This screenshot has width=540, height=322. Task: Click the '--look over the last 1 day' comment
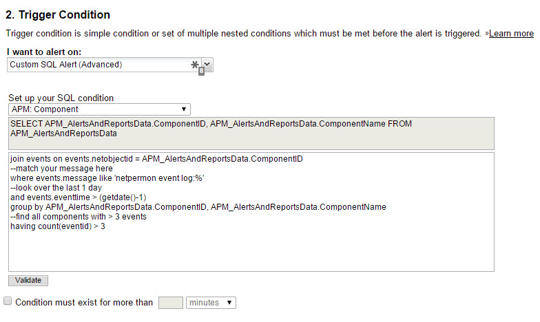(x=56, y=188)
